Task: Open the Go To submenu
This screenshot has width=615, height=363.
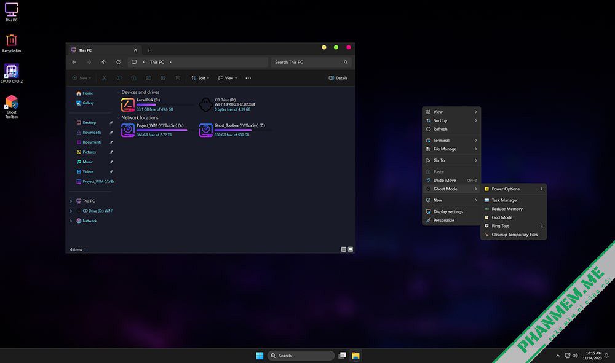Action: pyautogui.click(x=451, y=160)
